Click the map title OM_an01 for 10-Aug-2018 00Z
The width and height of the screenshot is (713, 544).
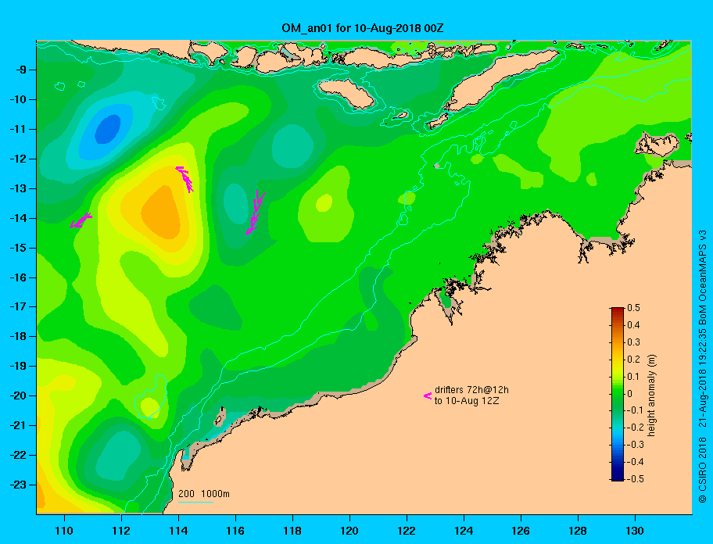pyautogui.click(x=363, y=28)
